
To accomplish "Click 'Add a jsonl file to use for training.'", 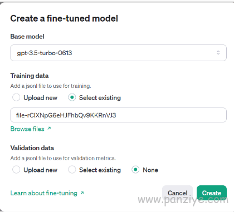I will pos(51,86).
